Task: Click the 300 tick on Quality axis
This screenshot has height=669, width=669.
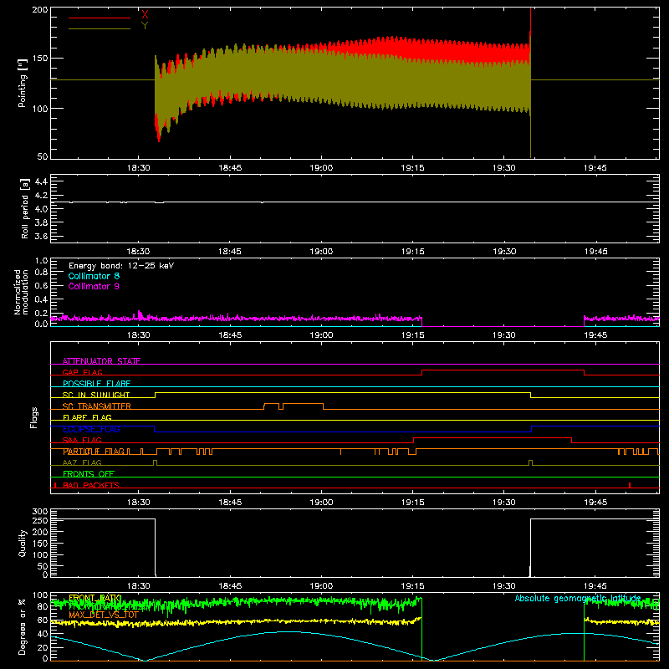Action: 39,512
